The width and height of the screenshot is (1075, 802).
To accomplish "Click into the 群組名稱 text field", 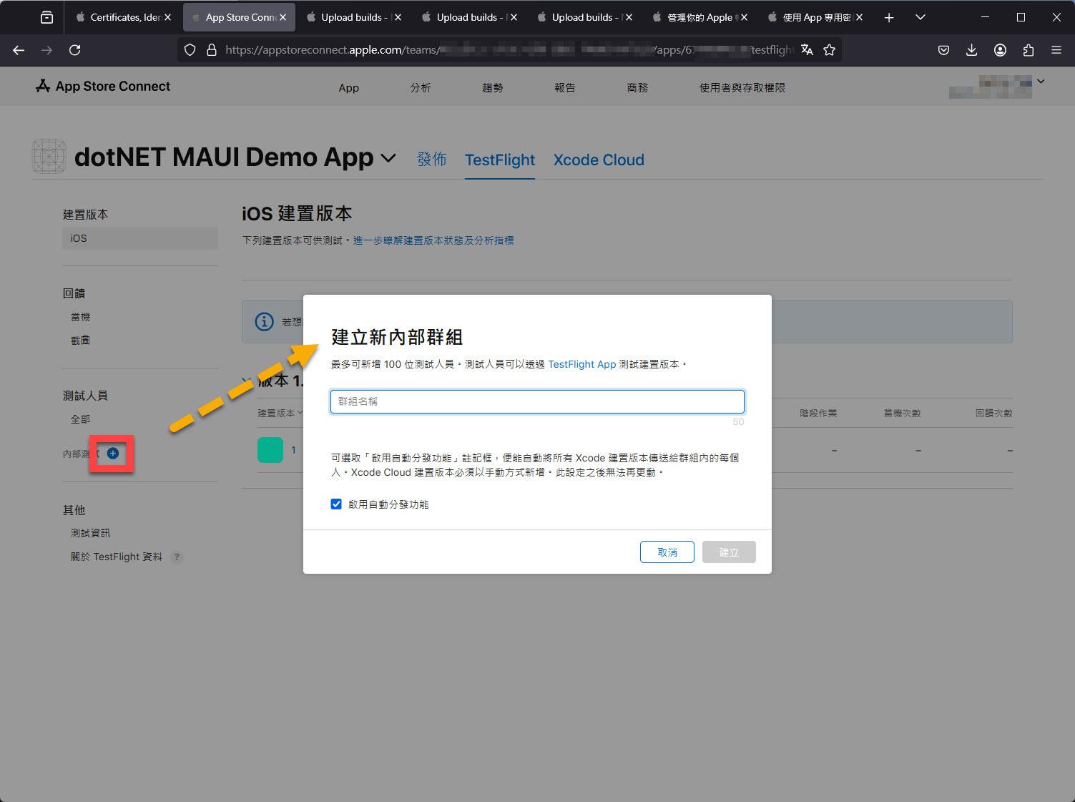I will (x=537, y=401).
